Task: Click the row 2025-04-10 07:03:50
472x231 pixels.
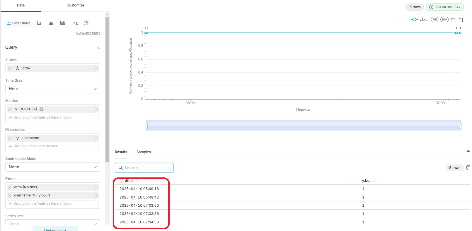Action: tap(293, 206)
